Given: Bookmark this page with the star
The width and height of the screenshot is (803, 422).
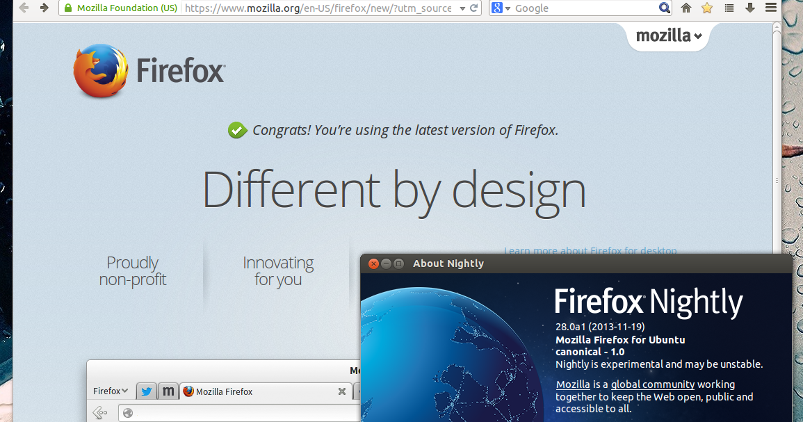Looking at the screenshot, I should click(x=707, y=8).
